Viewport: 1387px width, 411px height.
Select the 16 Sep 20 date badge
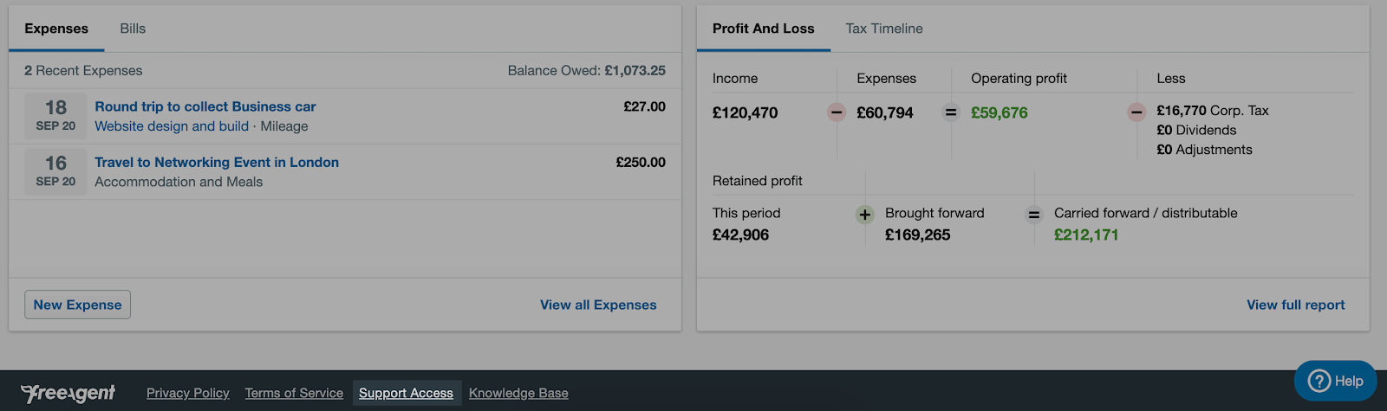55,171
